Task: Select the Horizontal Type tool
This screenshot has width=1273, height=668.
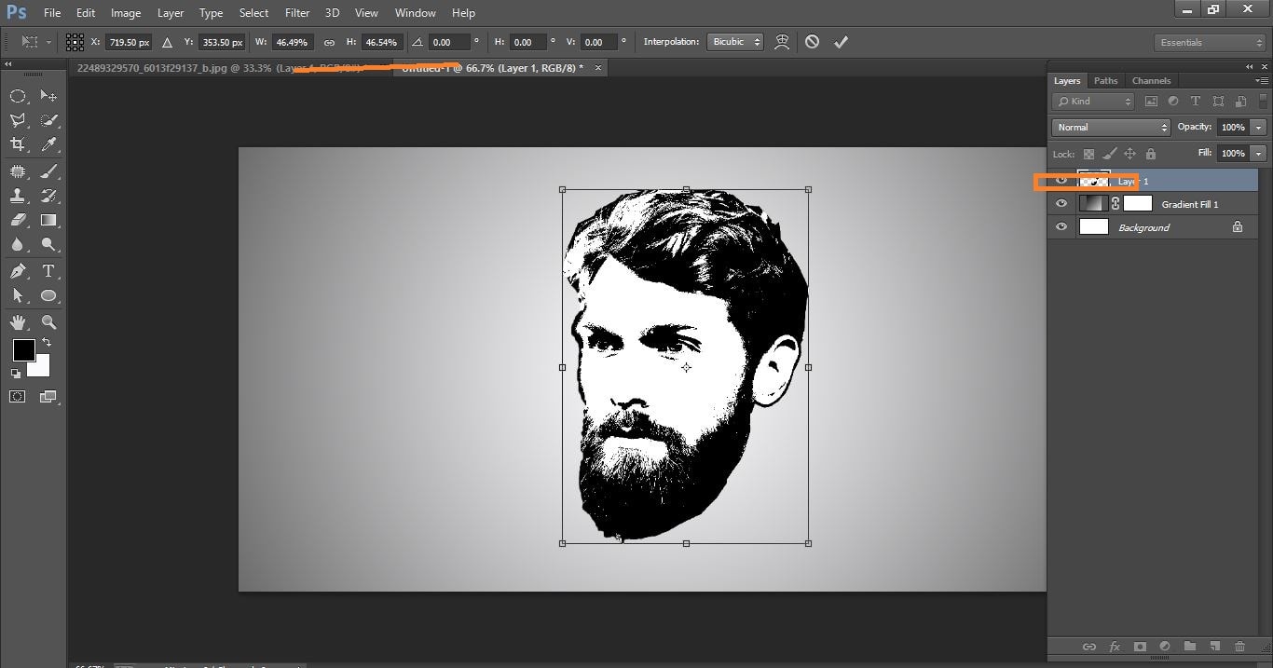Action: pos(48,271)
